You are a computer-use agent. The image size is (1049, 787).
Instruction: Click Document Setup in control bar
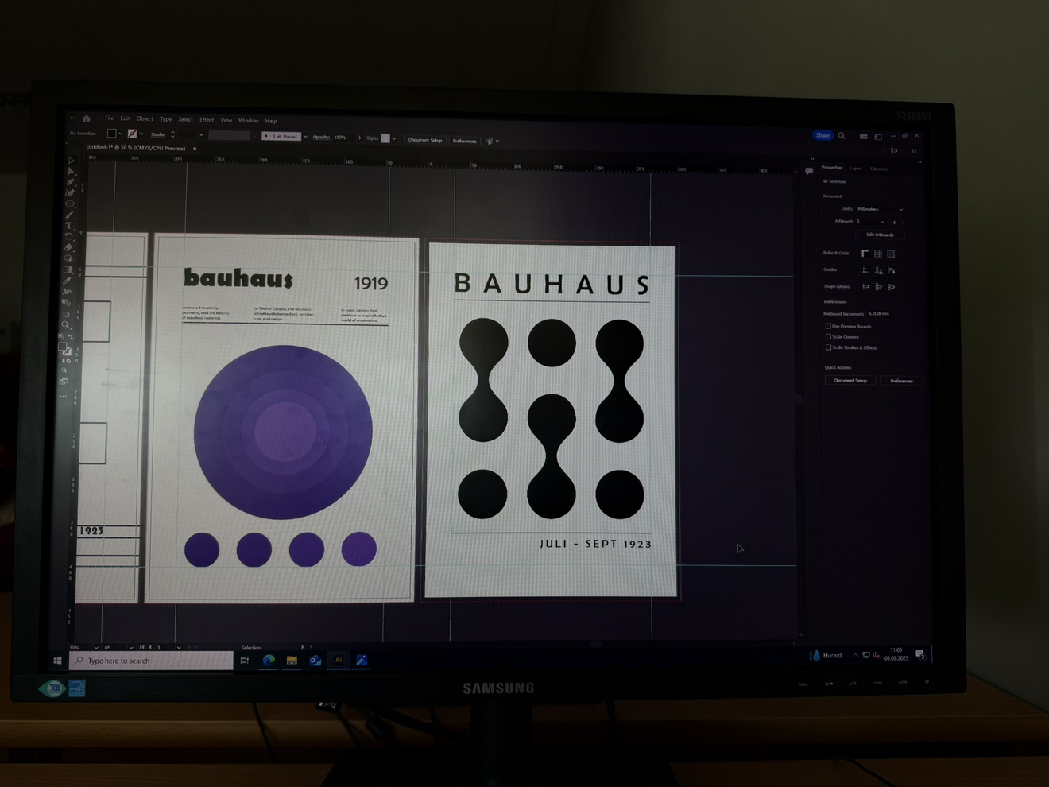[x=425, y=140]
